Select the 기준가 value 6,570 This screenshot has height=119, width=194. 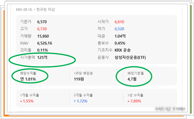click(x=42, y=22)
